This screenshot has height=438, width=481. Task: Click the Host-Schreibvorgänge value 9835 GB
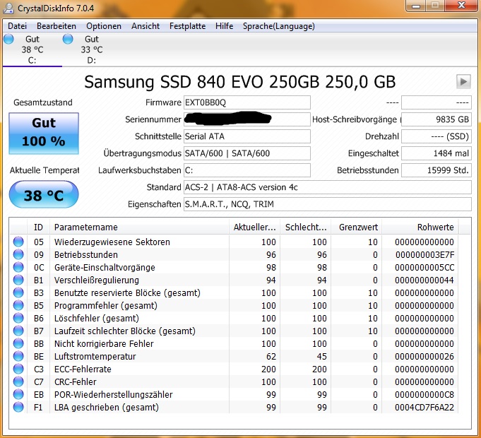click(x=437, y=119)
